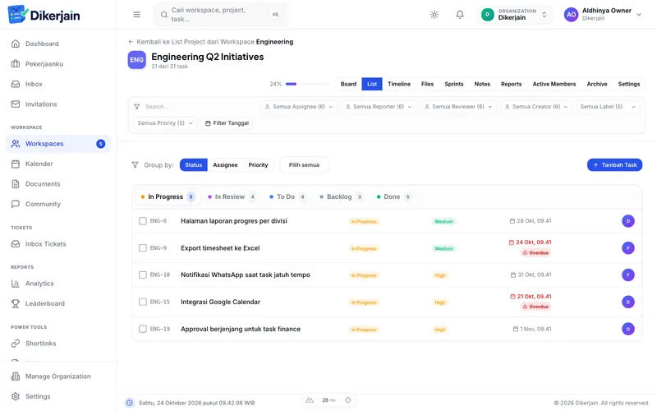Click the clock icon in footer
The width and height of the screenshot is (657, 411).
pyautogui.click(x=130, y=403)
